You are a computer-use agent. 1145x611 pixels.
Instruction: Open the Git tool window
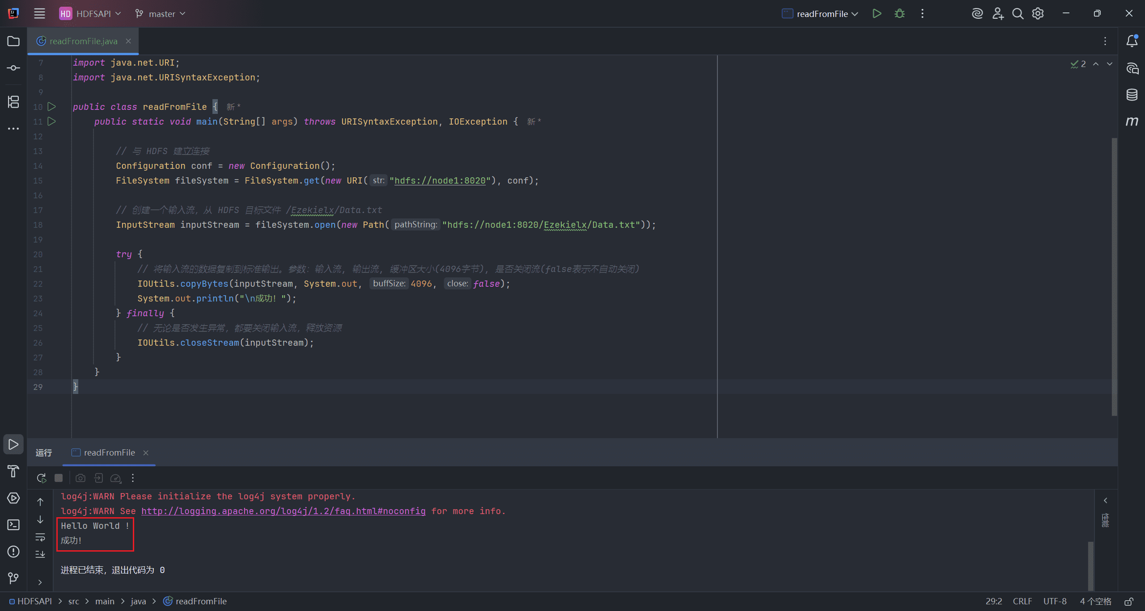(x=13, y=578)
